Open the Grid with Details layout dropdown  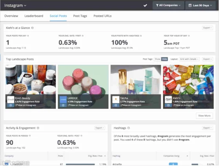click(x=189, y=59)
